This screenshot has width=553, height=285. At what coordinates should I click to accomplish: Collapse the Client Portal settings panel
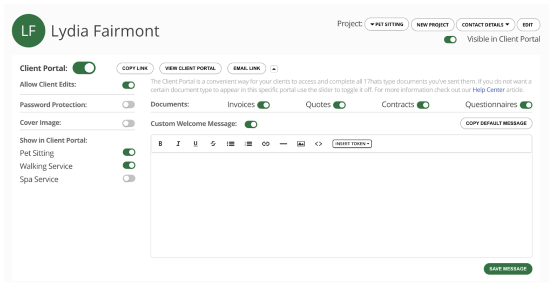click(x=274, y=69)
